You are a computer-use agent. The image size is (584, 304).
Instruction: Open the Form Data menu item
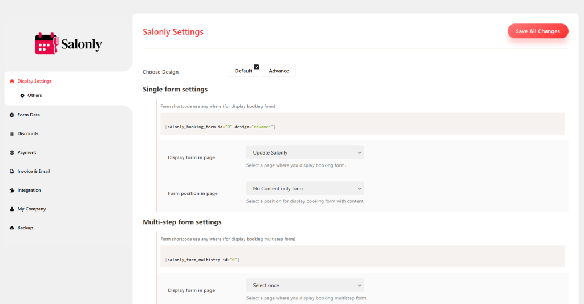pos(29,115)
